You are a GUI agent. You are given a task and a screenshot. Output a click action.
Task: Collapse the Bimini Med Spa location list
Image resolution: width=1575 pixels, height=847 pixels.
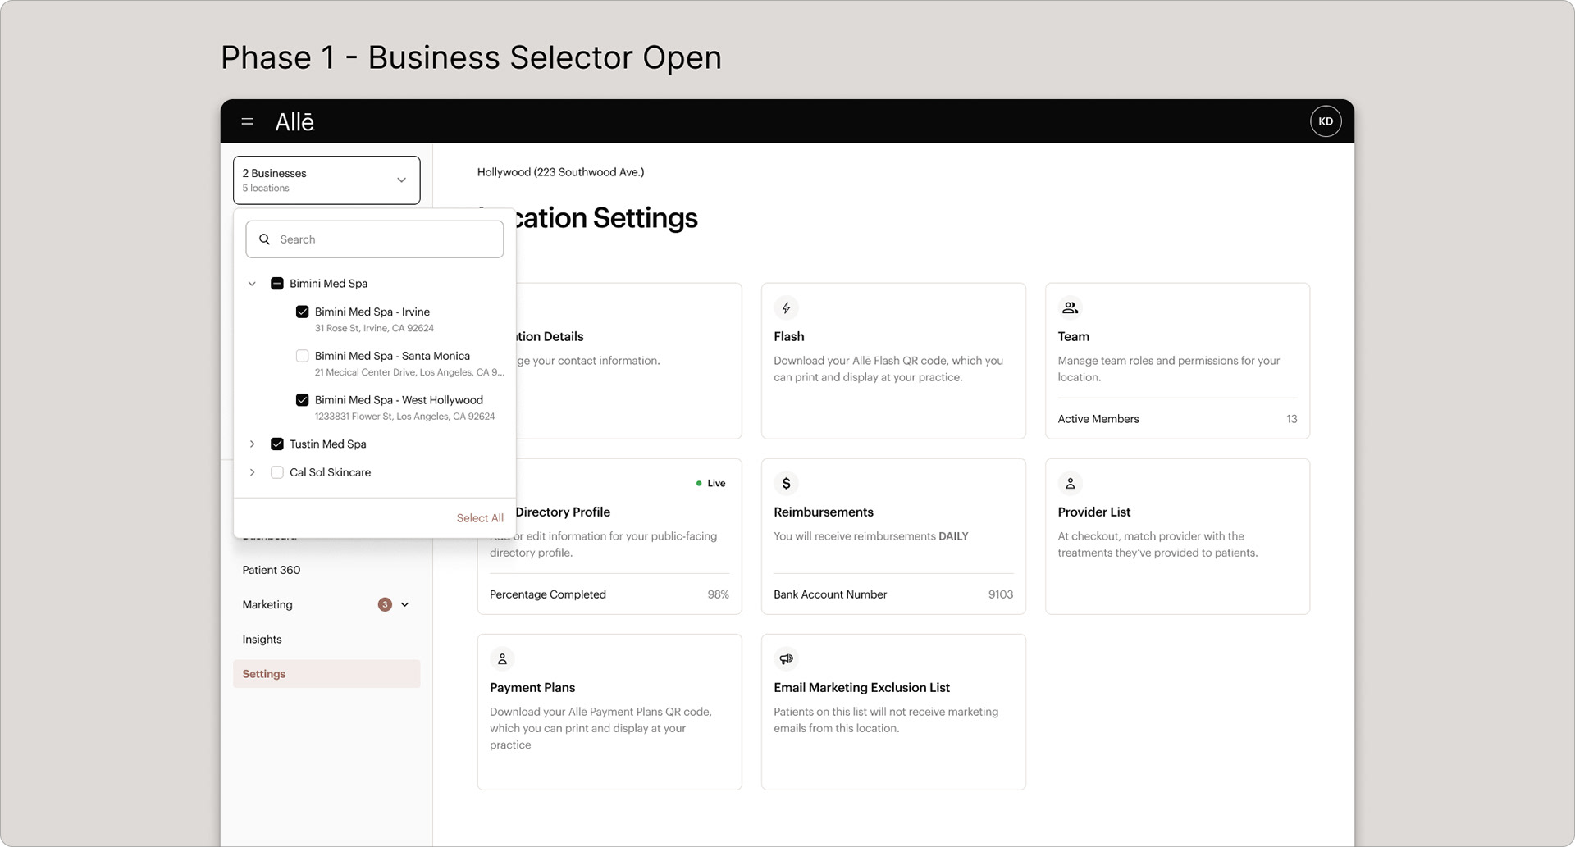[252, 283]
